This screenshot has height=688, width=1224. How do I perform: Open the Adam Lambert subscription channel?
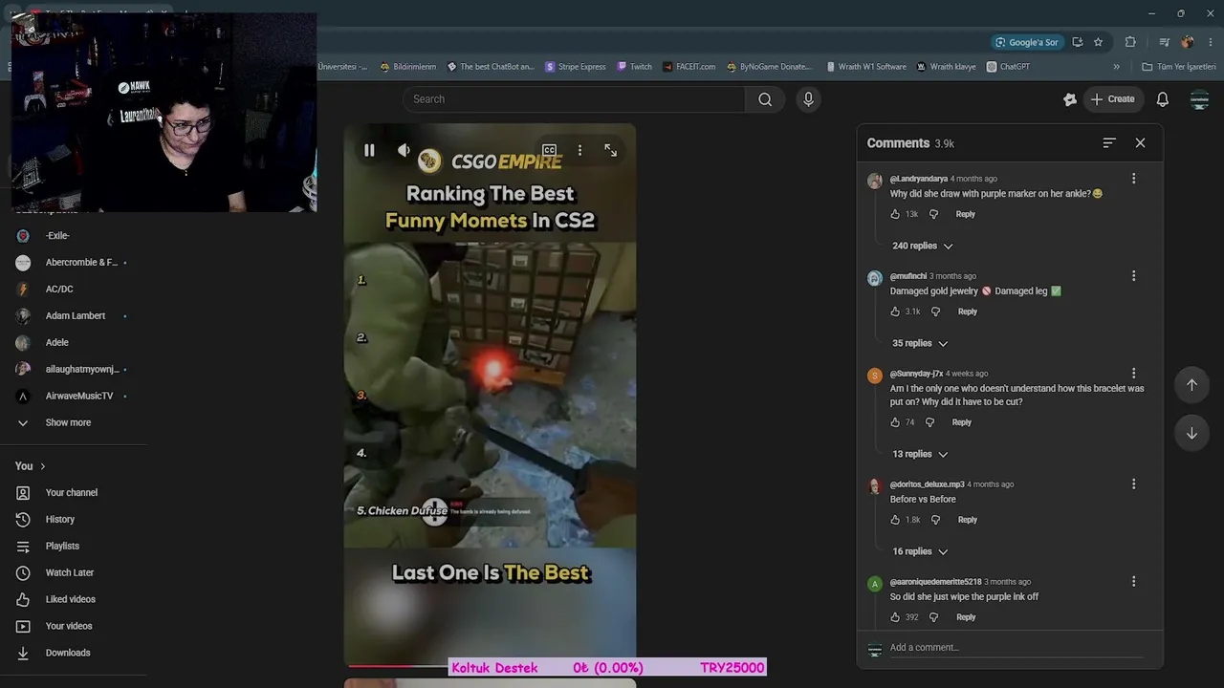click(x=74, y=316)
